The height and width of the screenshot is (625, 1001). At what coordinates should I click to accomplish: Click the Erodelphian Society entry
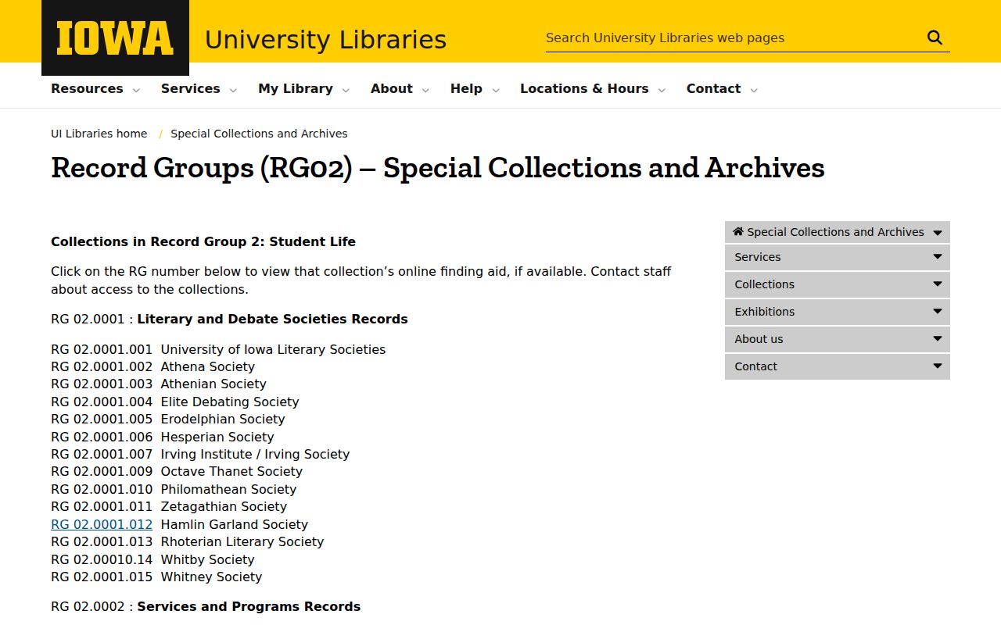(x=223, y=419)
